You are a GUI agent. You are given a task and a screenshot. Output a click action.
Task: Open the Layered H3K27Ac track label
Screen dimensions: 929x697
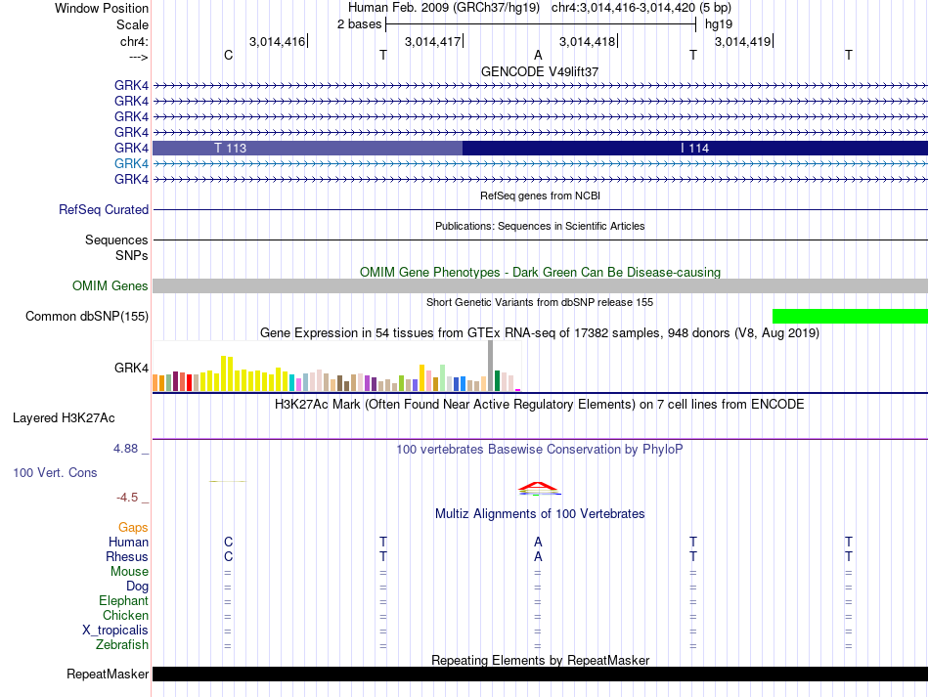click(x=64, y=418)
